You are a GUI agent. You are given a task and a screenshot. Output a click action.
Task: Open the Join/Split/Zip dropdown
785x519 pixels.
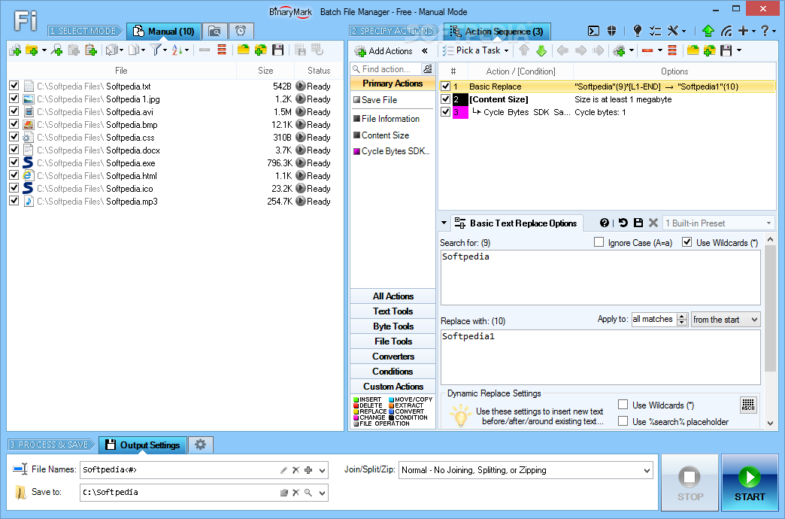click(526, 470)
